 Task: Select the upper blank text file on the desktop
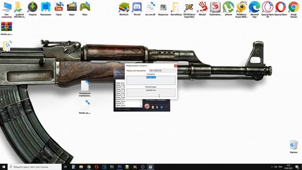85,88
